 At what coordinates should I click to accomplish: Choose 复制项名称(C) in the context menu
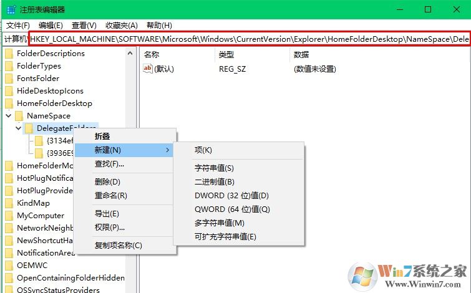(118, 246)
